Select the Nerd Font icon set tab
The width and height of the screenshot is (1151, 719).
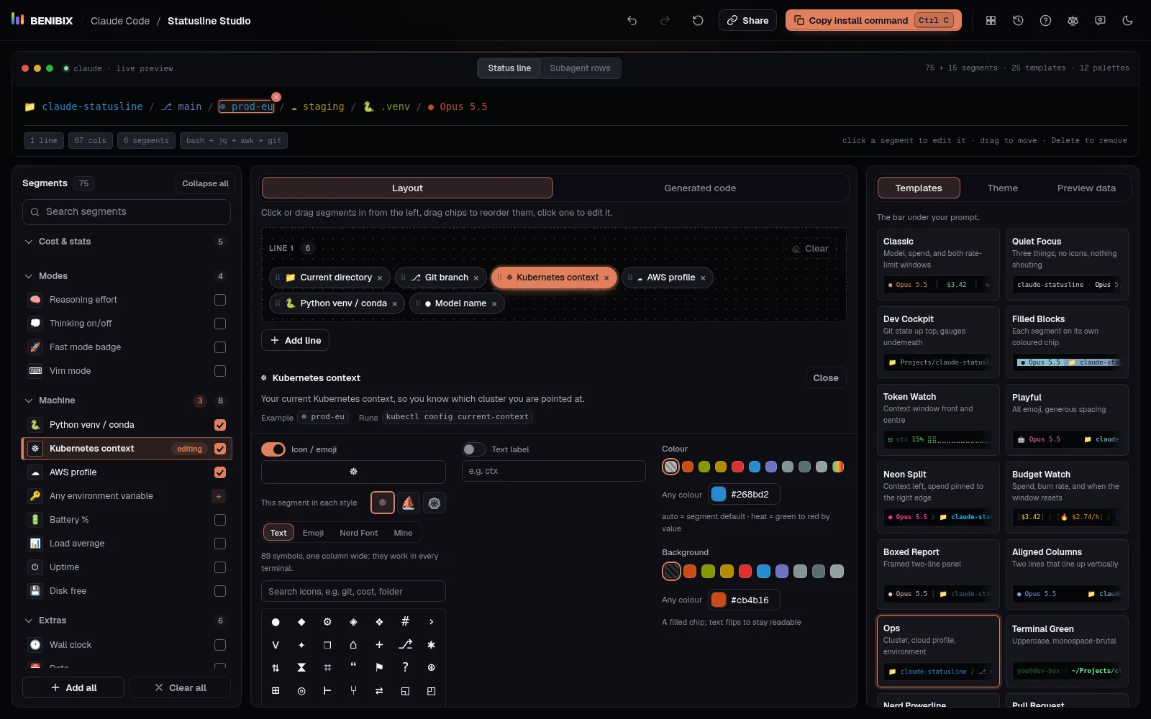(x=358, y=533)
